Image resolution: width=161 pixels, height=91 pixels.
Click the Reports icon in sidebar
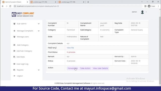14,70
